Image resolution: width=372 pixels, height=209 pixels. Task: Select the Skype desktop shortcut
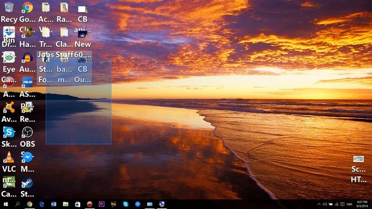[x=9, y=132]
